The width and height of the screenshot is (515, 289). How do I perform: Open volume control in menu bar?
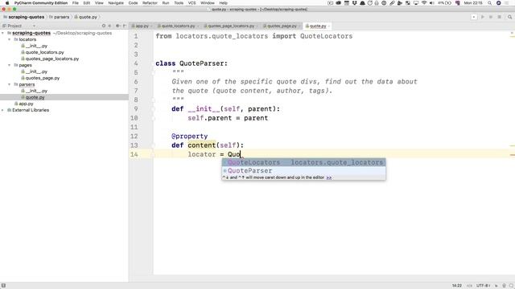(x=431, y=3)
